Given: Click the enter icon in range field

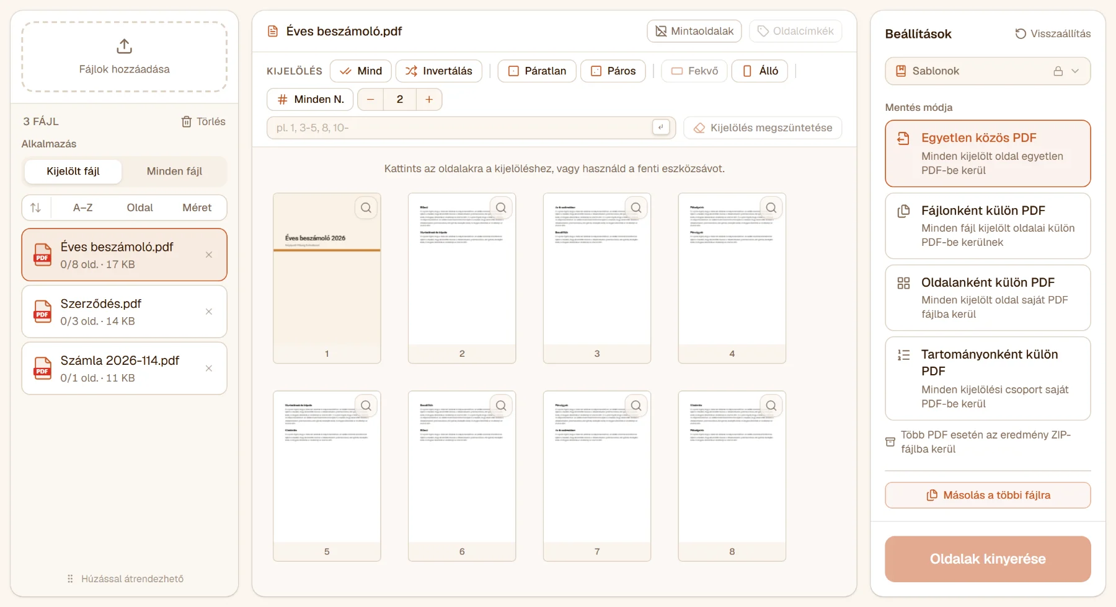Looking at the screenshot, I should 661,127.
